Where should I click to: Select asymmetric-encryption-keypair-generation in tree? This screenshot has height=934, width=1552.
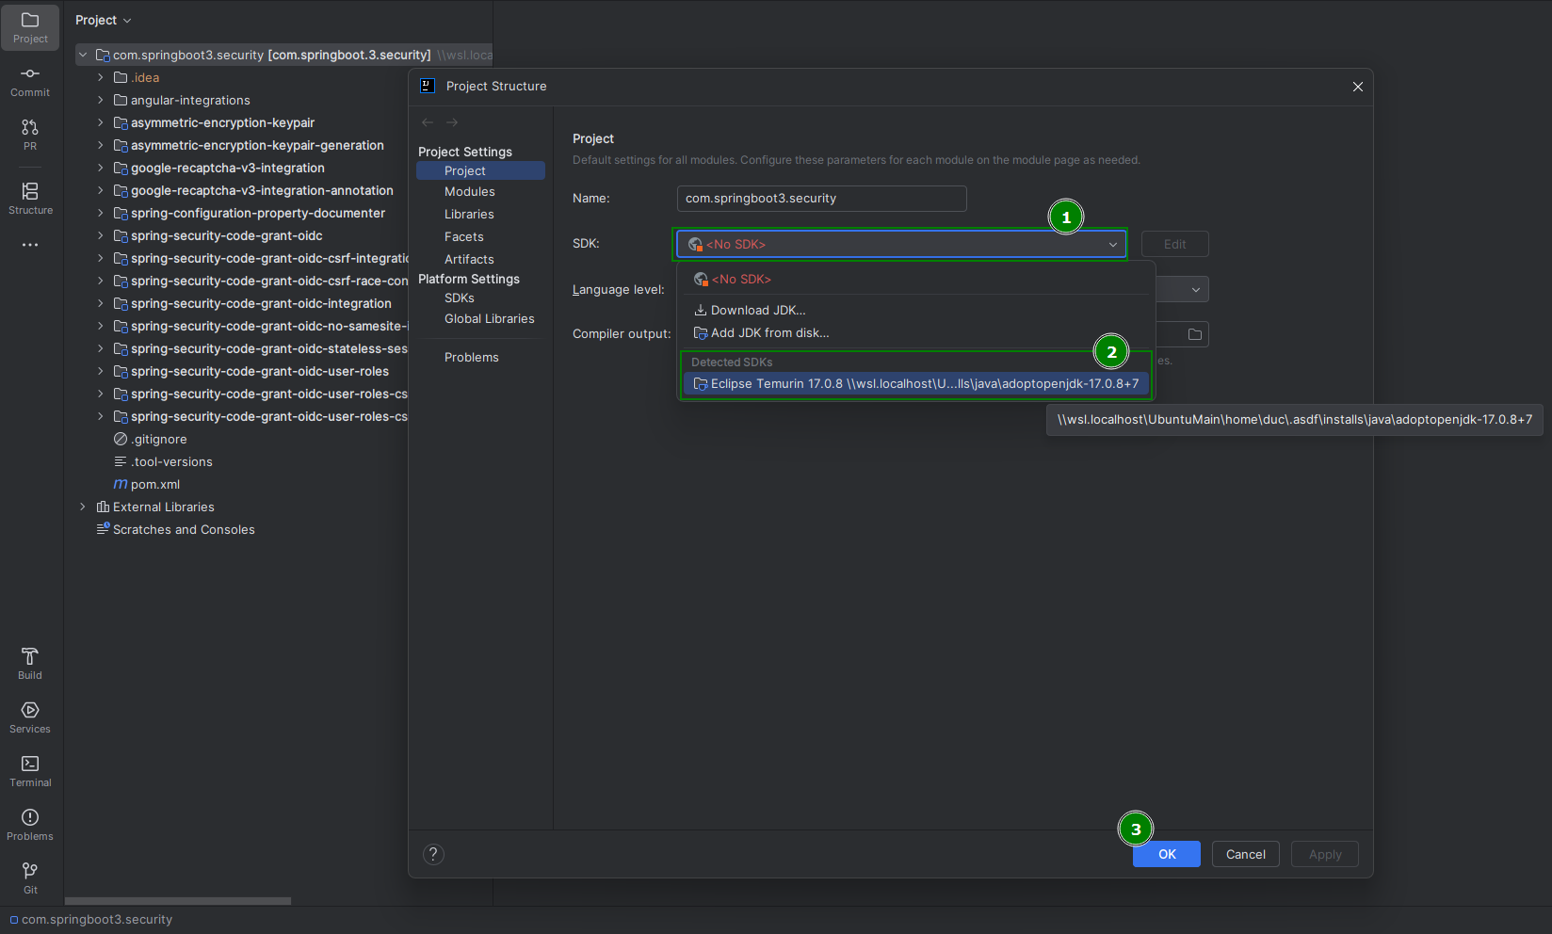257,145
